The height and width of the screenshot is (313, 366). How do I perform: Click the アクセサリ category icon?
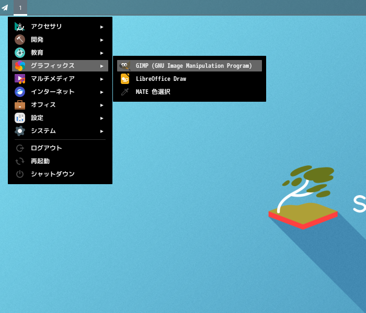click(x=20, y=27)
